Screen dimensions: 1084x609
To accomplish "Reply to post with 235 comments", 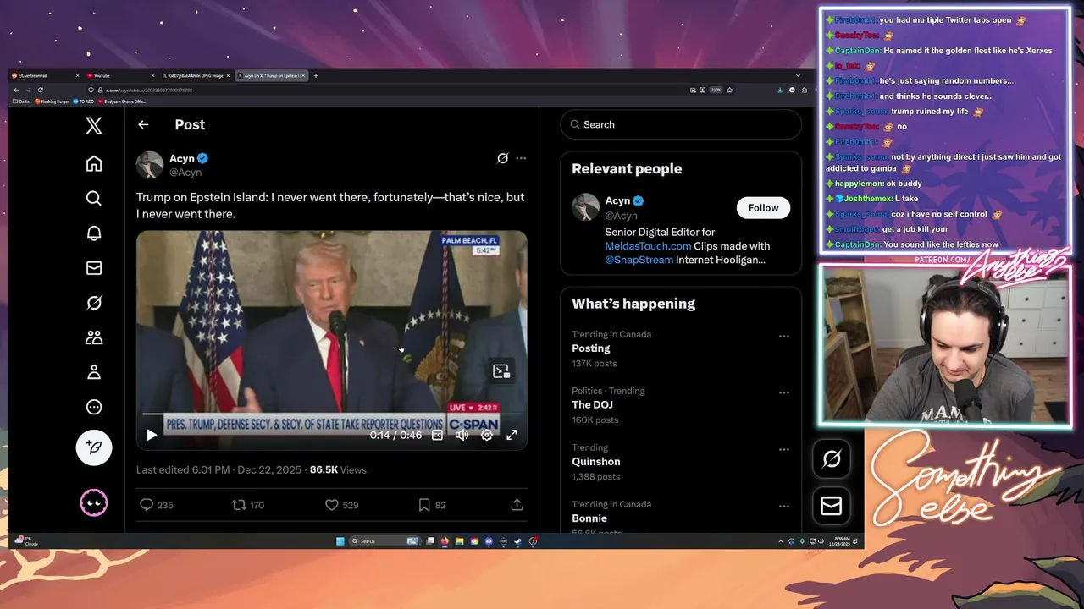I will (156, 505).
